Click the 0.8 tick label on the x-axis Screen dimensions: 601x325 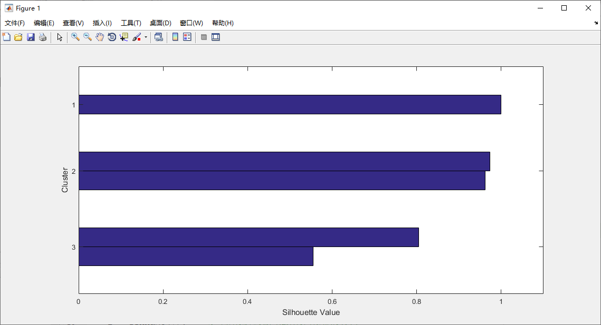(417, 302)
